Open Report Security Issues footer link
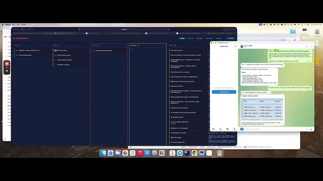Viewport: 323px width, 181px height. [x=224, y=147]
